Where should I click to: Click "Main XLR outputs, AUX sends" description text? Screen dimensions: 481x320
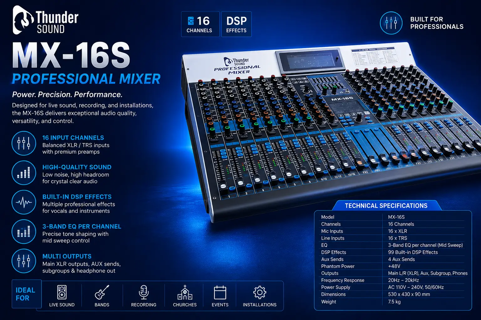click(81, 264)
